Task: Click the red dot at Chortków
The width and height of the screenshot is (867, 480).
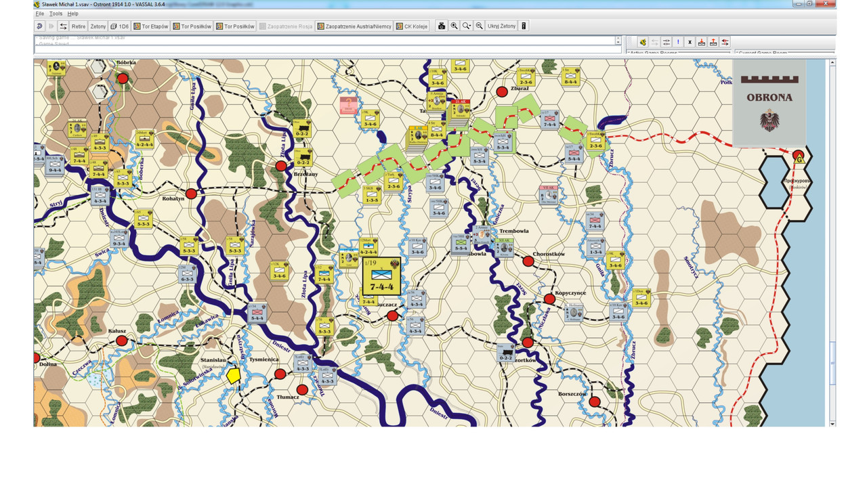Action: pyautogui.click(x=528, y=261)
